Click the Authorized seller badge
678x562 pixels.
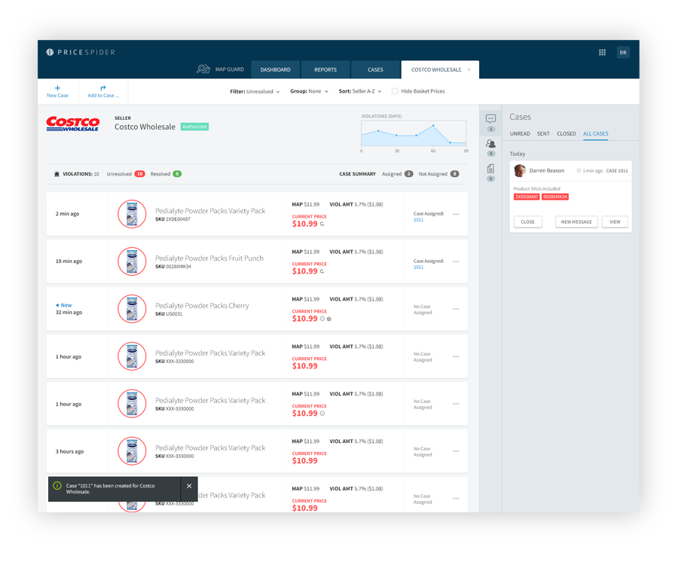[194, 127]
